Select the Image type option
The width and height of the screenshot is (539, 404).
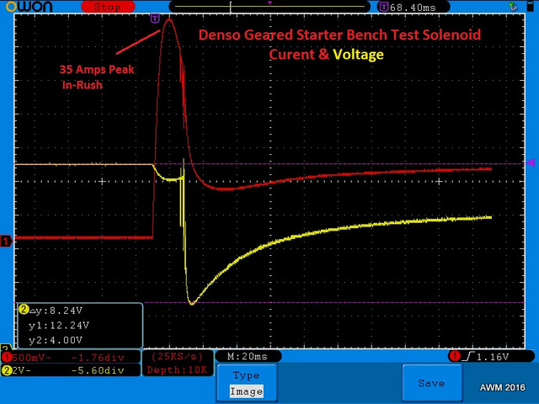click(247, 391)
